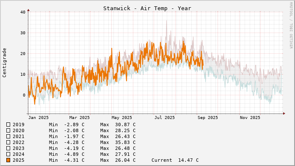Image resolution: width=295 pixels, height=166 pixels.
Task: Click the May 2025 axis label
Action: [122, 118]
